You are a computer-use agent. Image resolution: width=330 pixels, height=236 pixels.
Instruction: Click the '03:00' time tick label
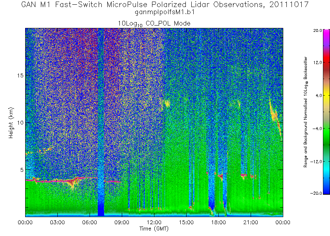point(57,222)
